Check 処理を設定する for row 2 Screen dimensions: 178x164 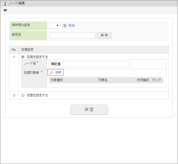pyautogui.click(x=23, y=95)
